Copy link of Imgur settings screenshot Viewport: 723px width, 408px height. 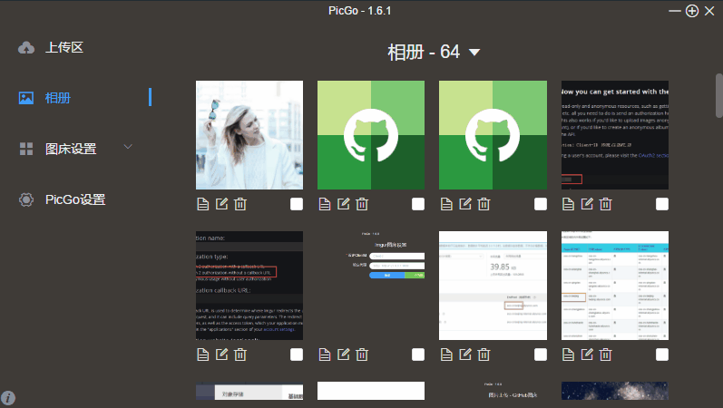[325, 355]
